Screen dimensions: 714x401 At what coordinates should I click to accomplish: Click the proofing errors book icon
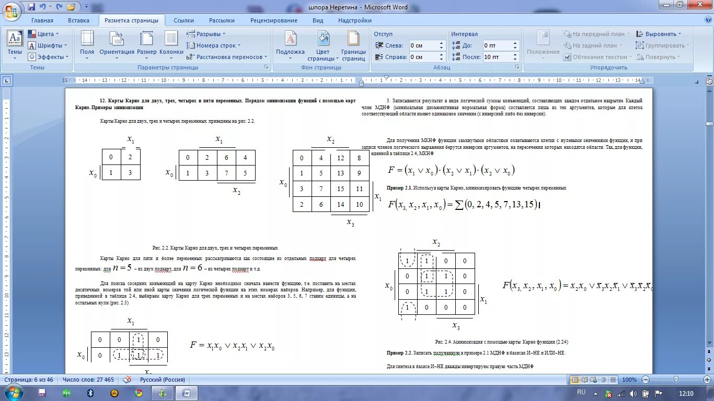coord(127,380)
